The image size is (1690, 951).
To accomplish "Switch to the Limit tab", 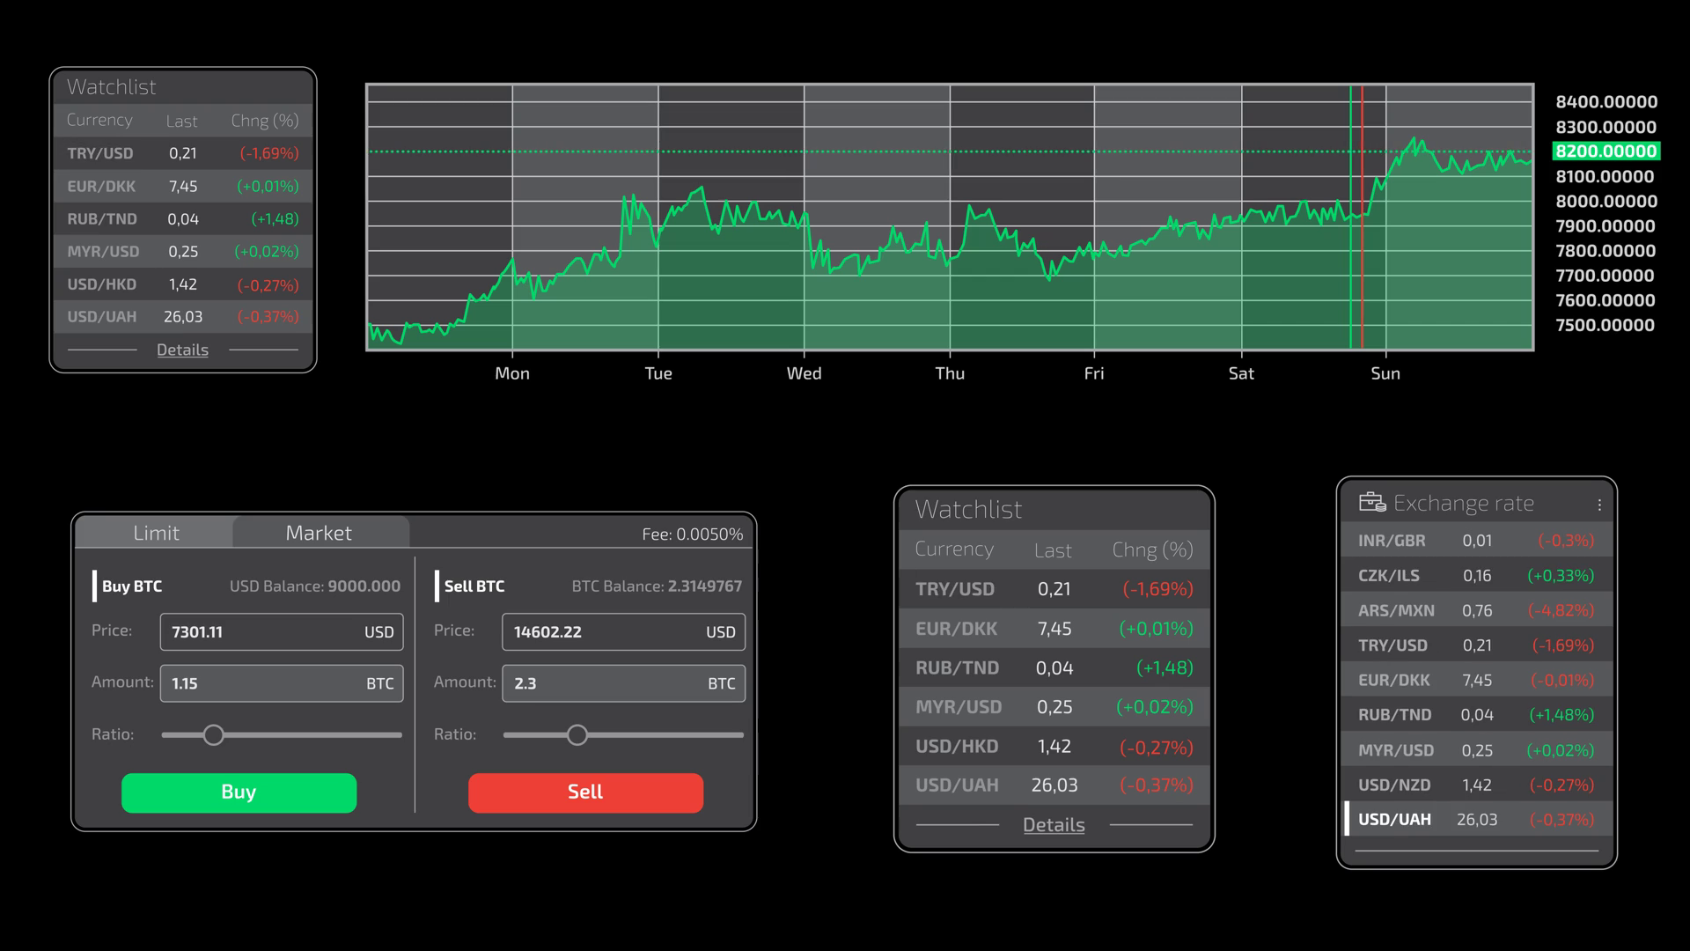I will 156,533.
